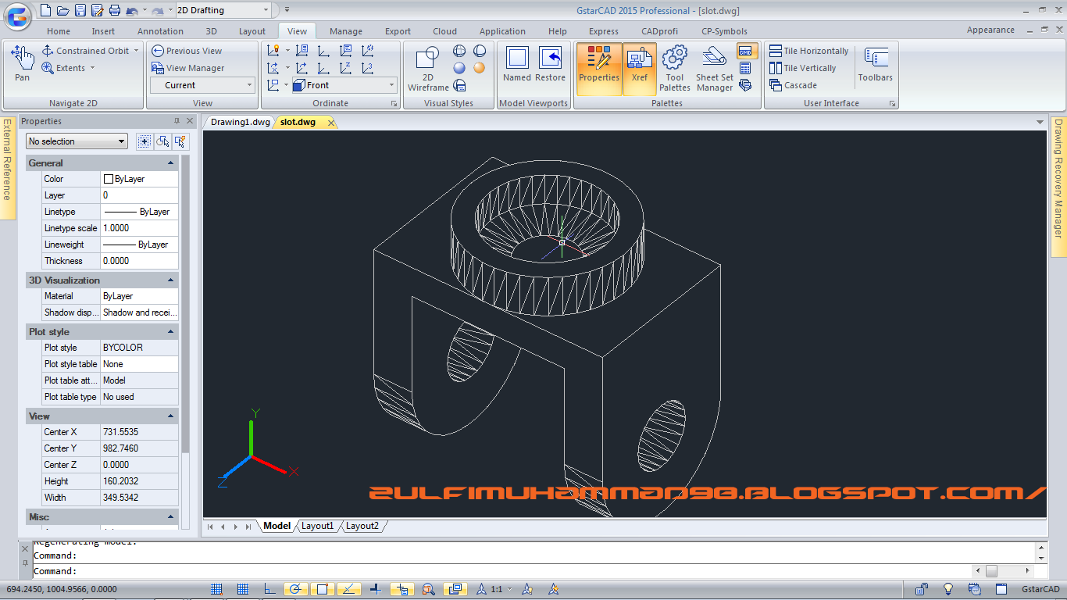Switch to the Annotation ribbon tab
Screen dimensions: 1067x600
coord(160,31)
